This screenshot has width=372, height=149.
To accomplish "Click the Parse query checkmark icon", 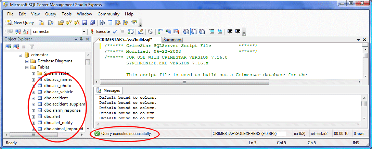I will [115, 32].
